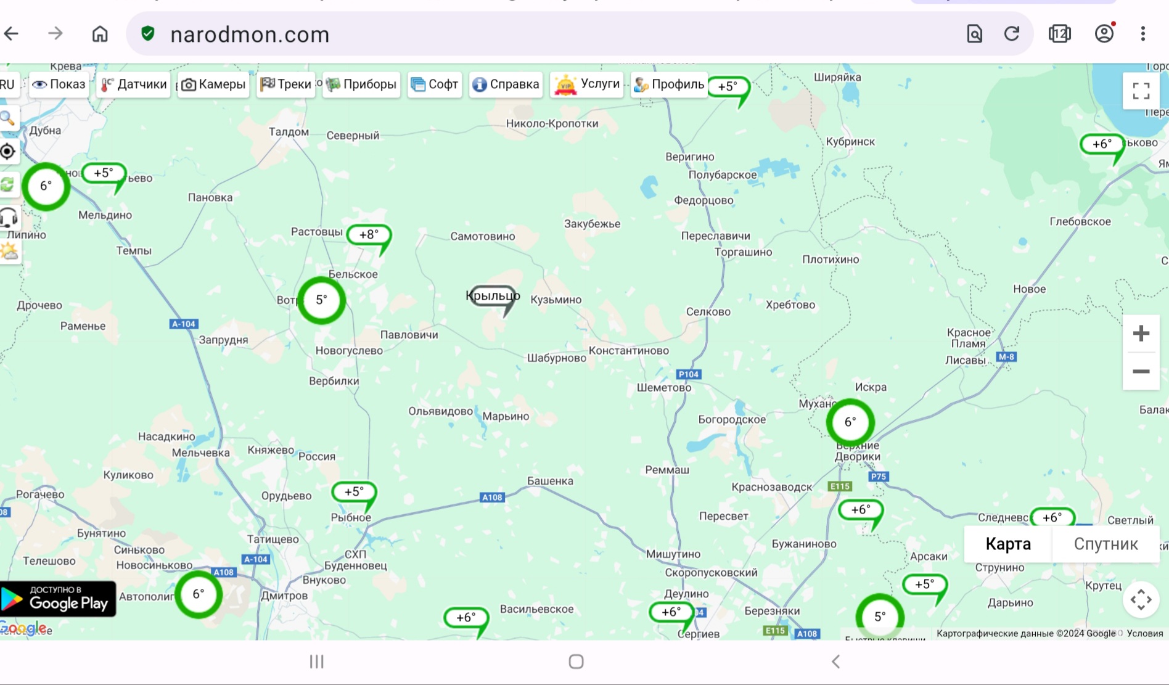The width and height of the screenshot is (1169, 685).
Task: Toggle fullscreen map view
Action: (1141, 91)
